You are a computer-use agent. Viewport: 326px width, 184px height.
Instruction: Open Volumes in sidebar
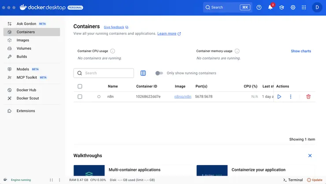pos(32,48)
